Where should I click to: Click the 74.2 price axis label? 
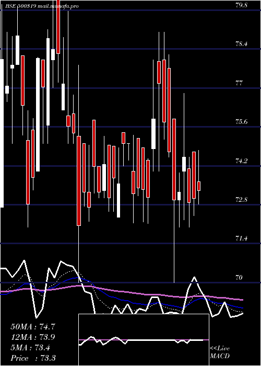[x=242, y=161]
